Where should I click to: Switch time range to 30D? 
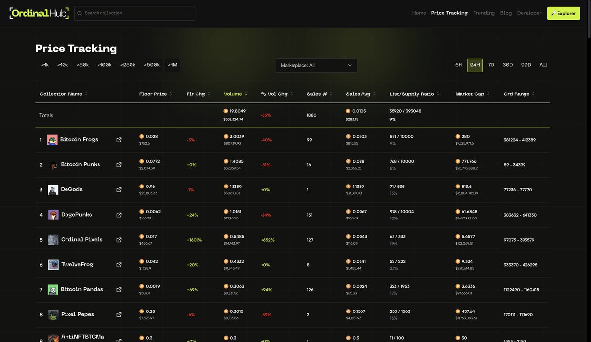[508, 65]
